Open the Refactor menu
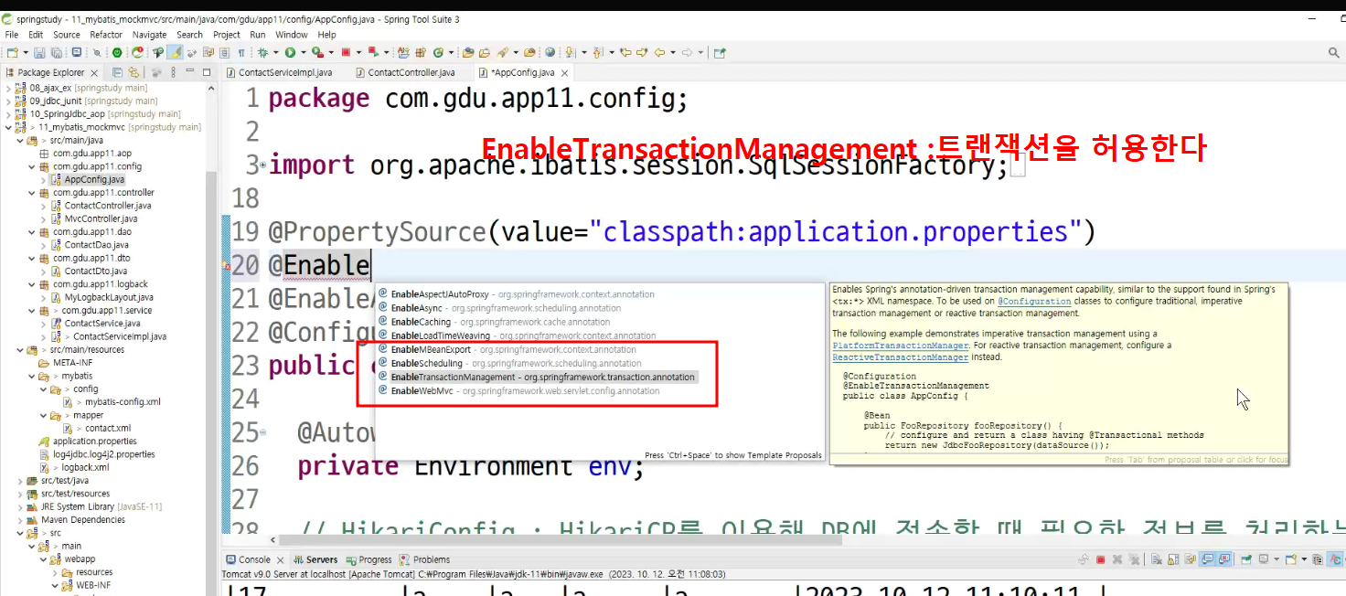1346x596 pixels. click(x=106, y=35)
